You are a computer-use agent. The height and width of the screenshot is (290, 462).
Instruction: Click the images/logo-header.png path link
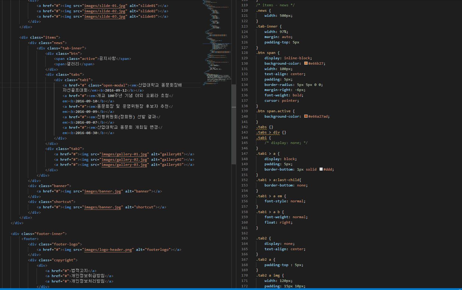108,250
